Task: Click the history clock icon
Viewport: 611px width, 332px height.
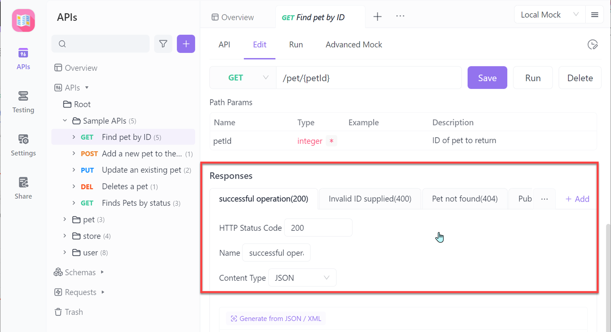Action: pyautogui.click(x=592, y=44)
